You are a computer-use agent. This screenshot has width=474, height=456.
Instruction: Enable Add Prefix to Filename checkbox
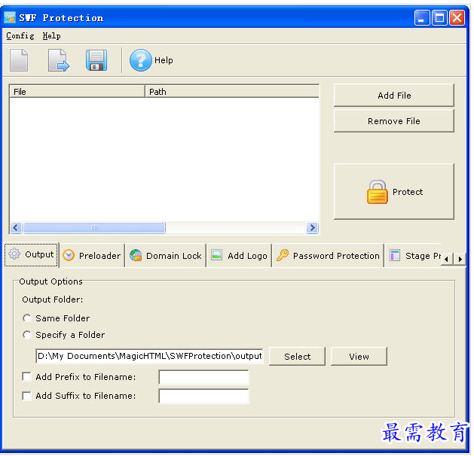[x=26, y=377]
